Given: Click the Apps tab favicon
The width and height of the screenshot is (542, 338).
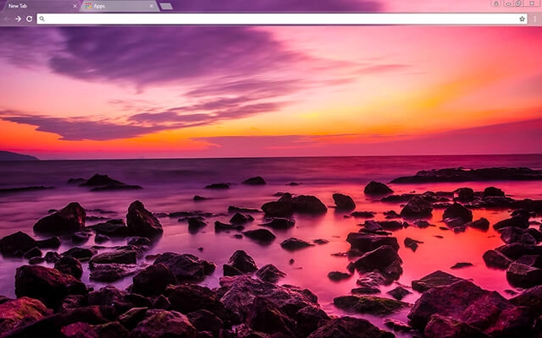Looking at the screenshot, I should 88,6.
